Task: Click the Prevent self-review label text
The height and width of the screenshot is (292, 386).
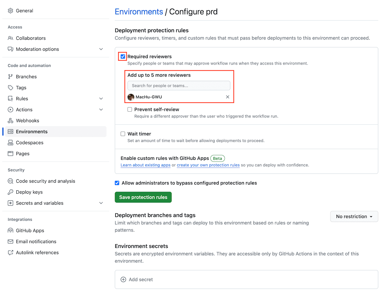Action: click(156, 109)
